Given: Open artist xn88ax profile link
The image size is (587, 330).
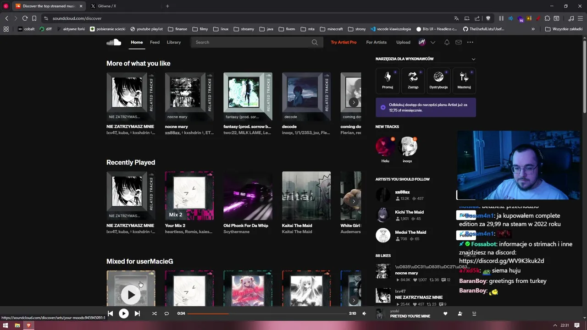Looking at the screenshot, I should tap(402, 192).
